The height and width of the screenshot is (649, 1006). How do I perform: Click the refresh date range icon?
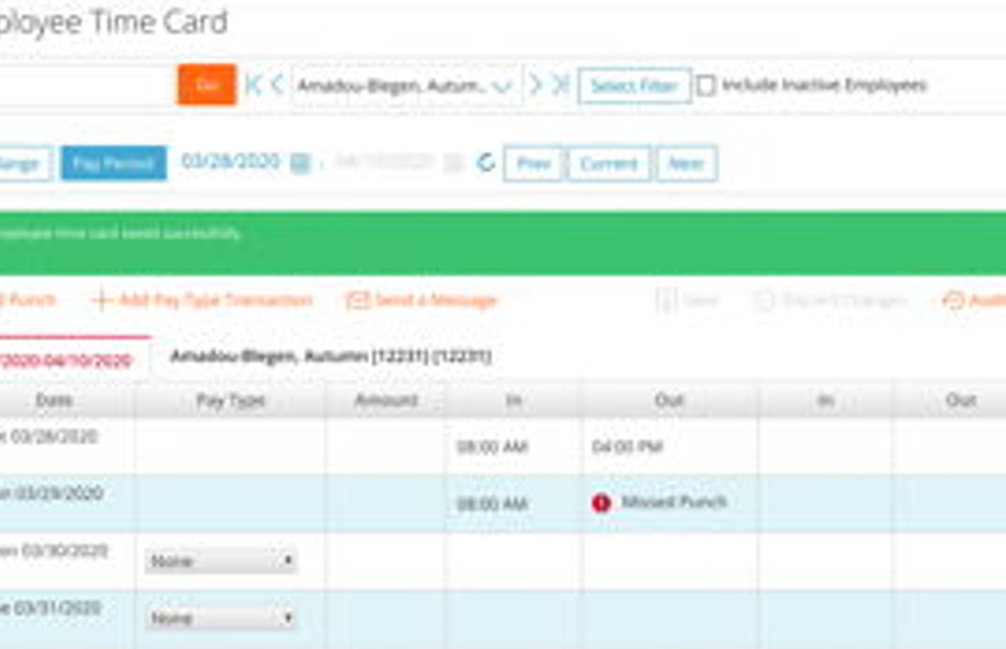pyautogui.click(x=485, y=163)
